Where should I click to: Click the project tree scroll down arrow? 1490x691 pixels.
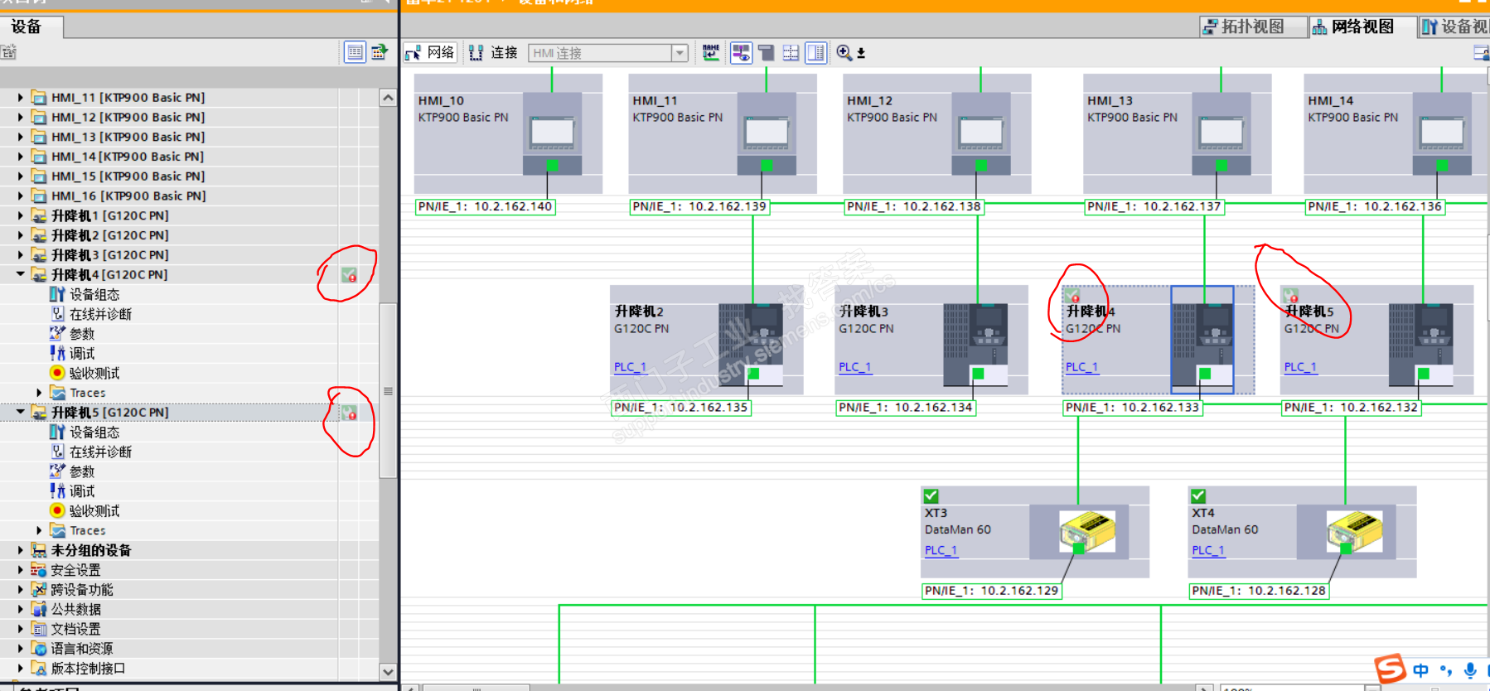coord(388,671)
